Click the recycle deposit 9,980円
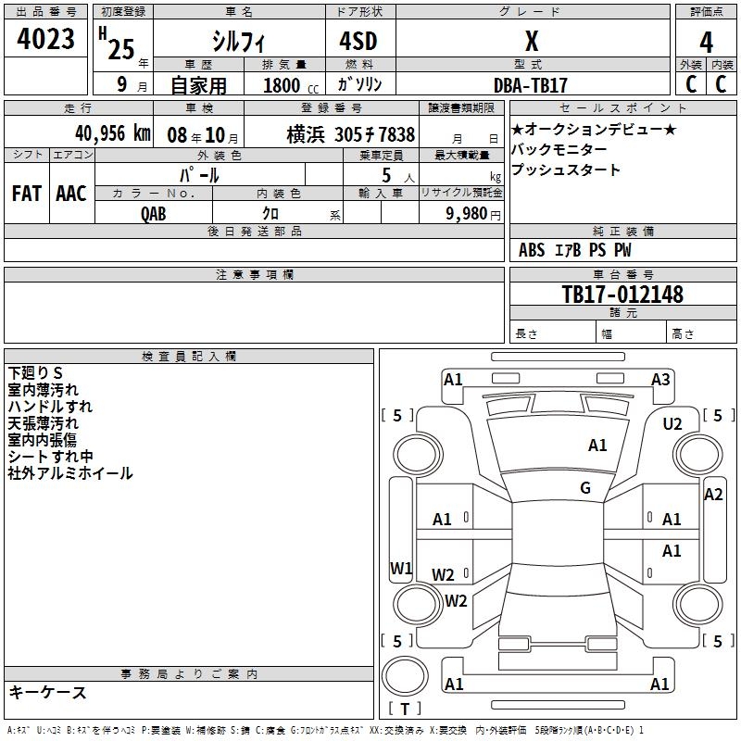Viewport: 741px width, 741px height. [473, 214]
